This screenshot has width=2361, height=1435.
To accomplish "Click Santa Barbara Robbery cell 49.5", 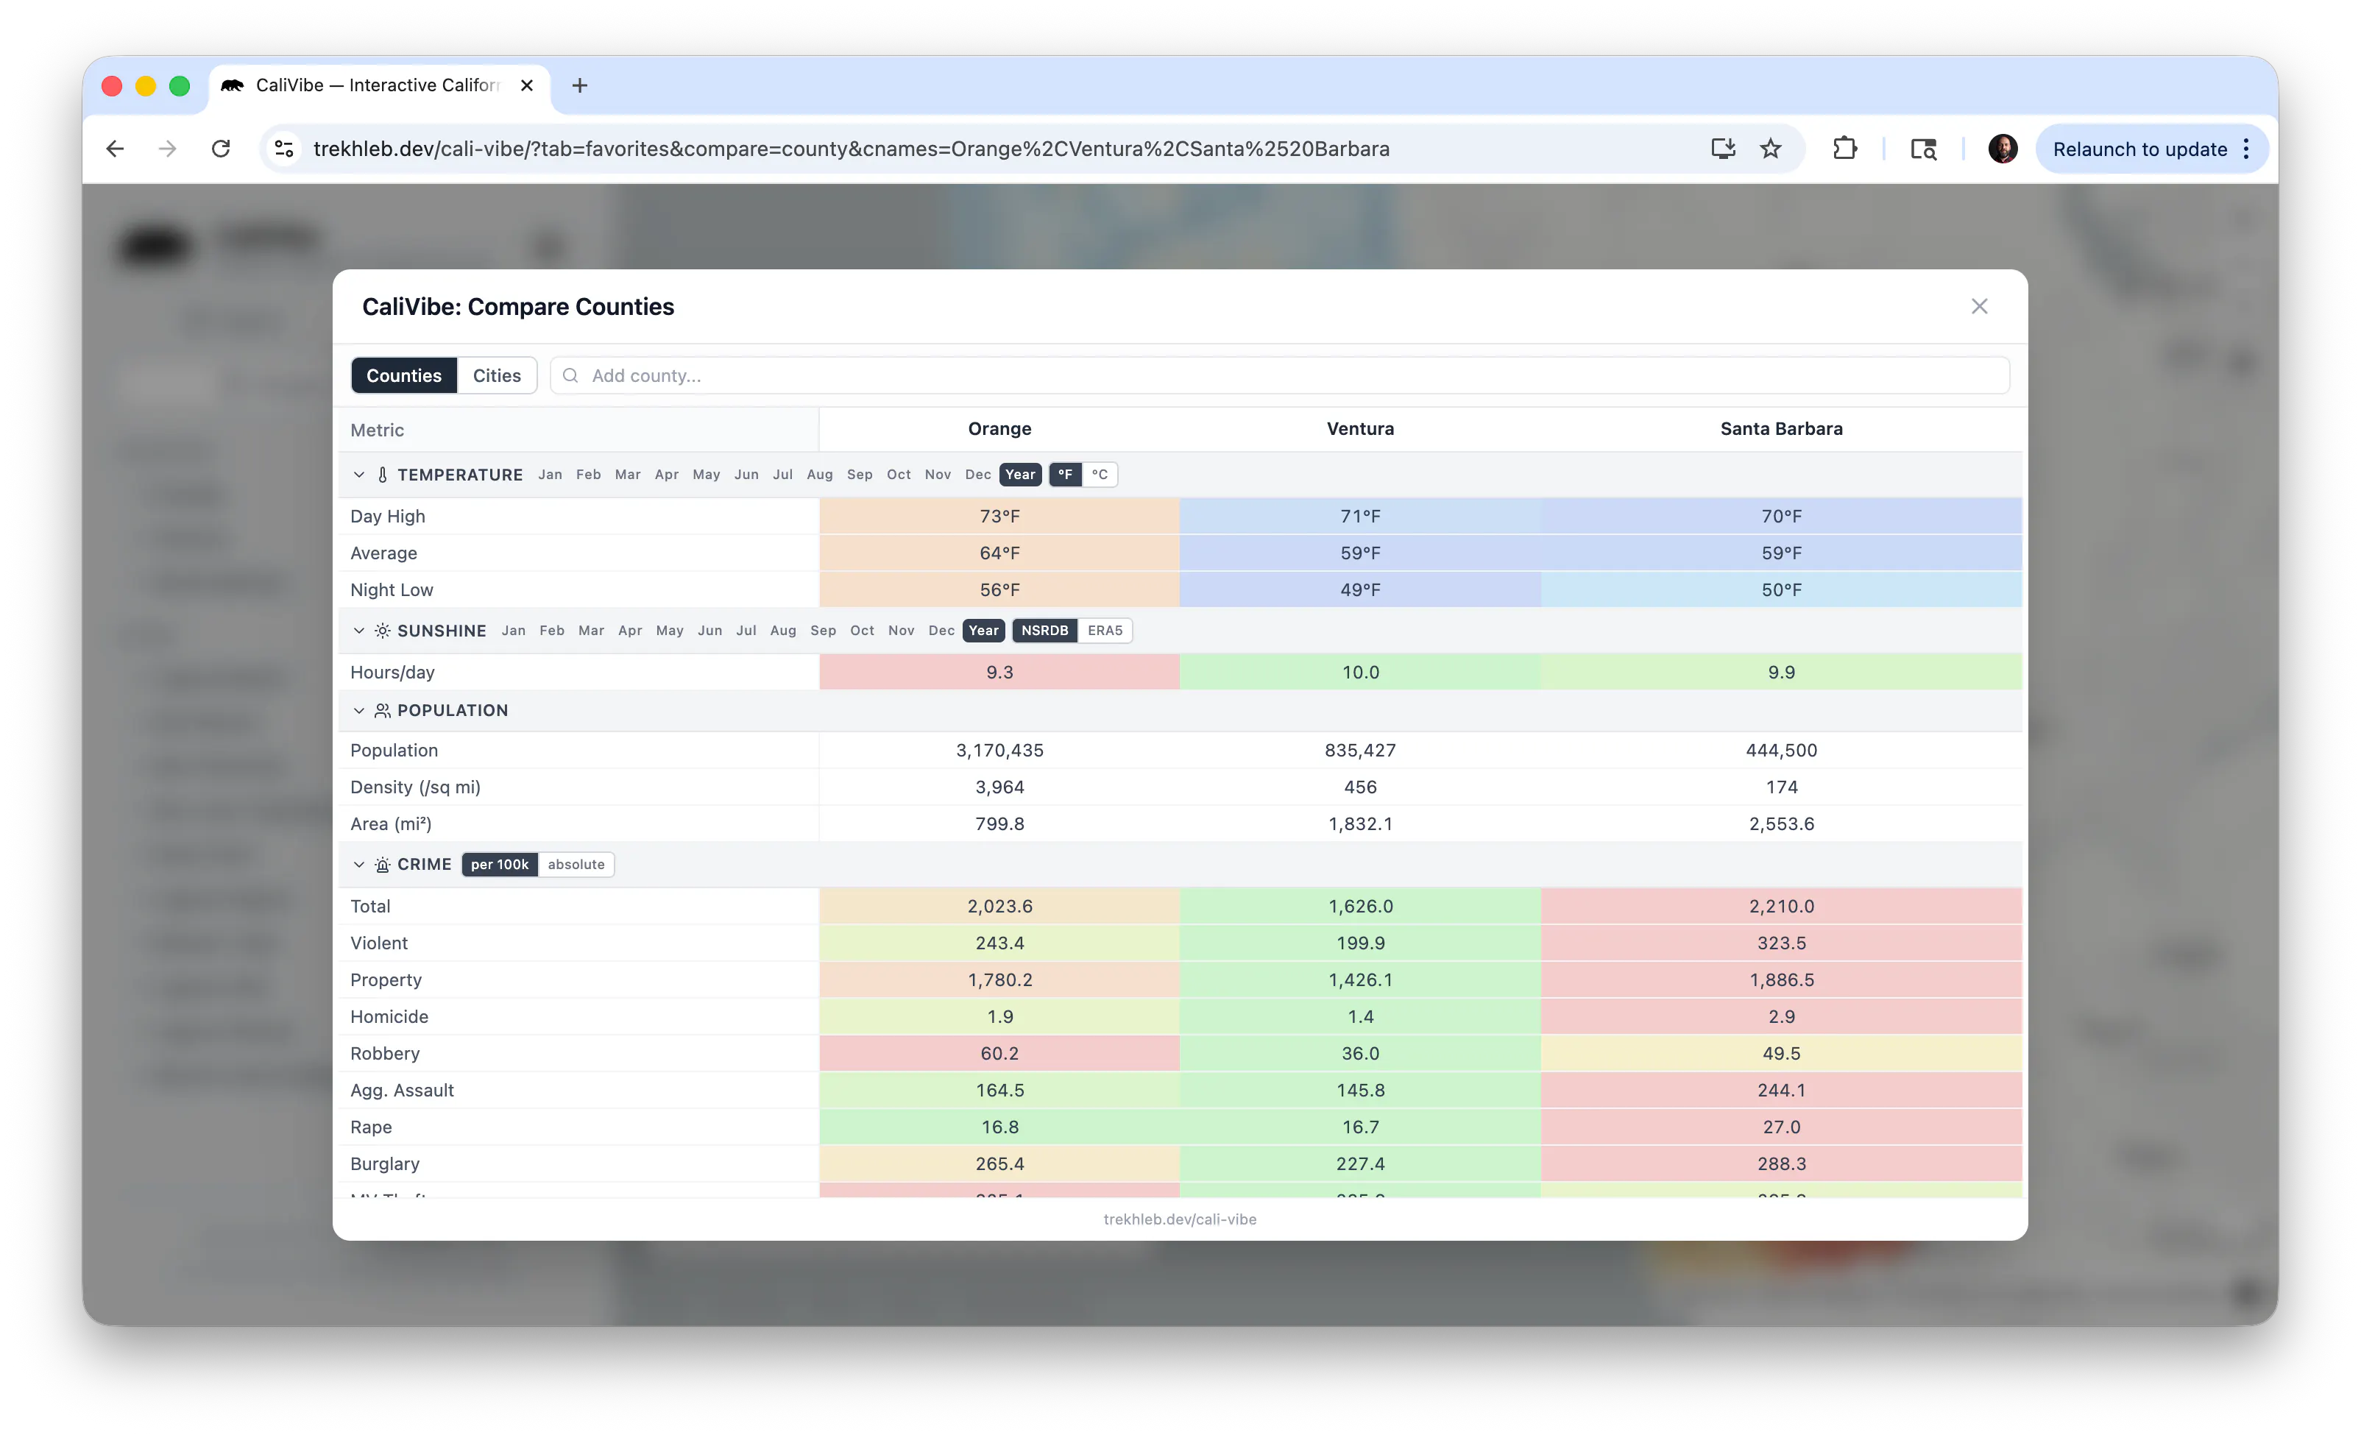I will pos(1781,1054).
